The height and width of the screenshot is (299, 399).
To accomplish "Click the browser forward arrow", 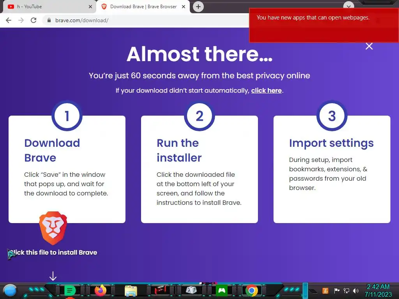I will point(21,20).
